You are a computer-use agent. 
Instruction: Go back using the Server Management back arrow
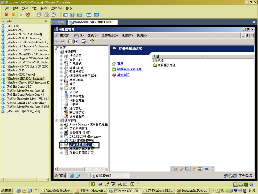point(57,41)
